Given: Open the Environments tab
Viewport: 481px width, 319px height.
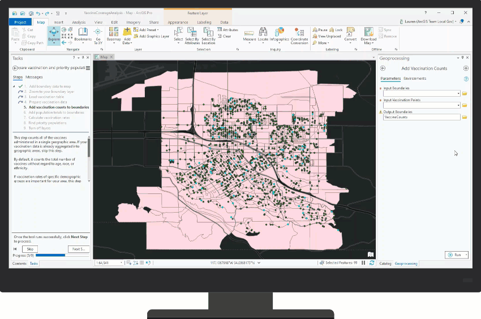Looking at the screenshot, I should (415, 79).
